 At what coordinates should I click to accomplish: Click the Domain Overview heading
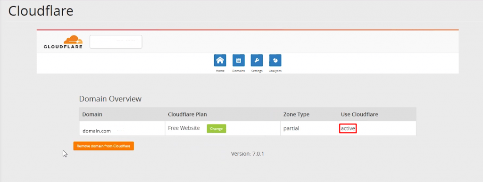[x=110, y=99]
